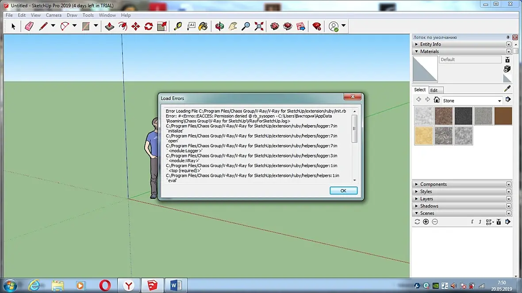Activate the Paint Bucket tool
Viewport: 522px width, 293px height.
tap(203, 26)
